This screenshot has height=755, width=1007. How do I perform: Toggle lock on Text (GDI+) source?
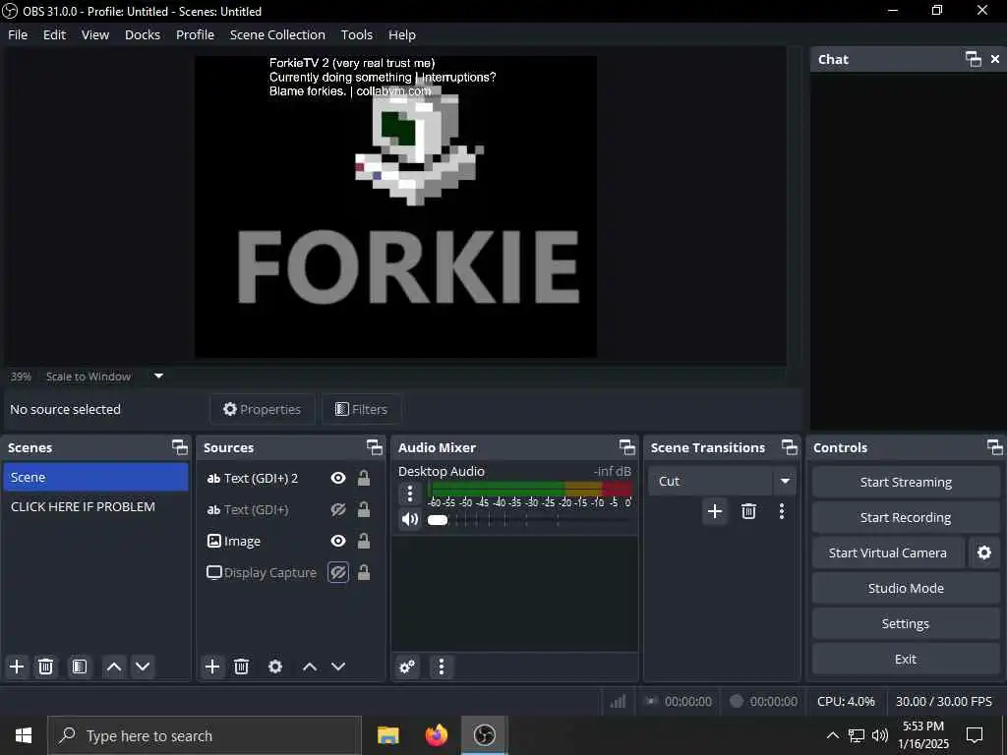tap(364, 509)
